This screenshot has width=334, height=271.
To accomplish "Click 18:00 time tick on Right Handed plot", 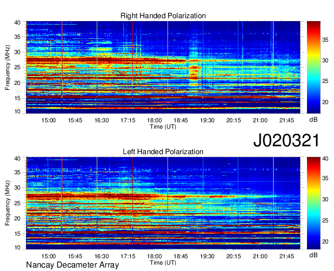I will pos(154,120).
